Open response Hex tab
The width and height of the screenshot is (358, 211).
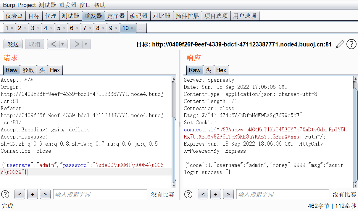(221, 70)
